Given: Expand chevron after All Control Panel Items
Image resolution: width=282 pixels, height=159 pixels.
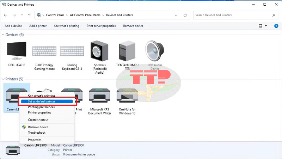Looking at the screenshot, I should (103, 15).
